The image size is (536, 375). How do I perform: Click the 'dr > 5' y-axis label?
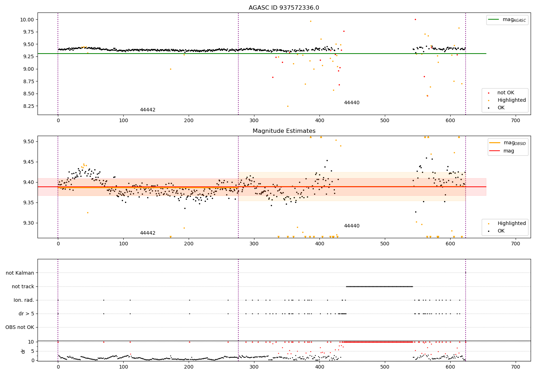coord(26,314)
